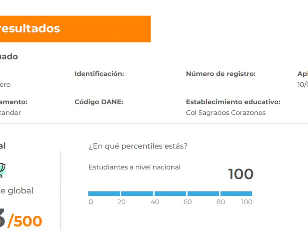Click the percentile bar segment between 20 and 40

tap(137, 193)
